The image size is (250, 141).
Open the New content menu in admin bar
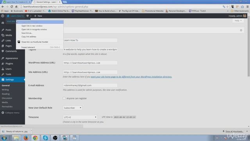tap(38, 16)
